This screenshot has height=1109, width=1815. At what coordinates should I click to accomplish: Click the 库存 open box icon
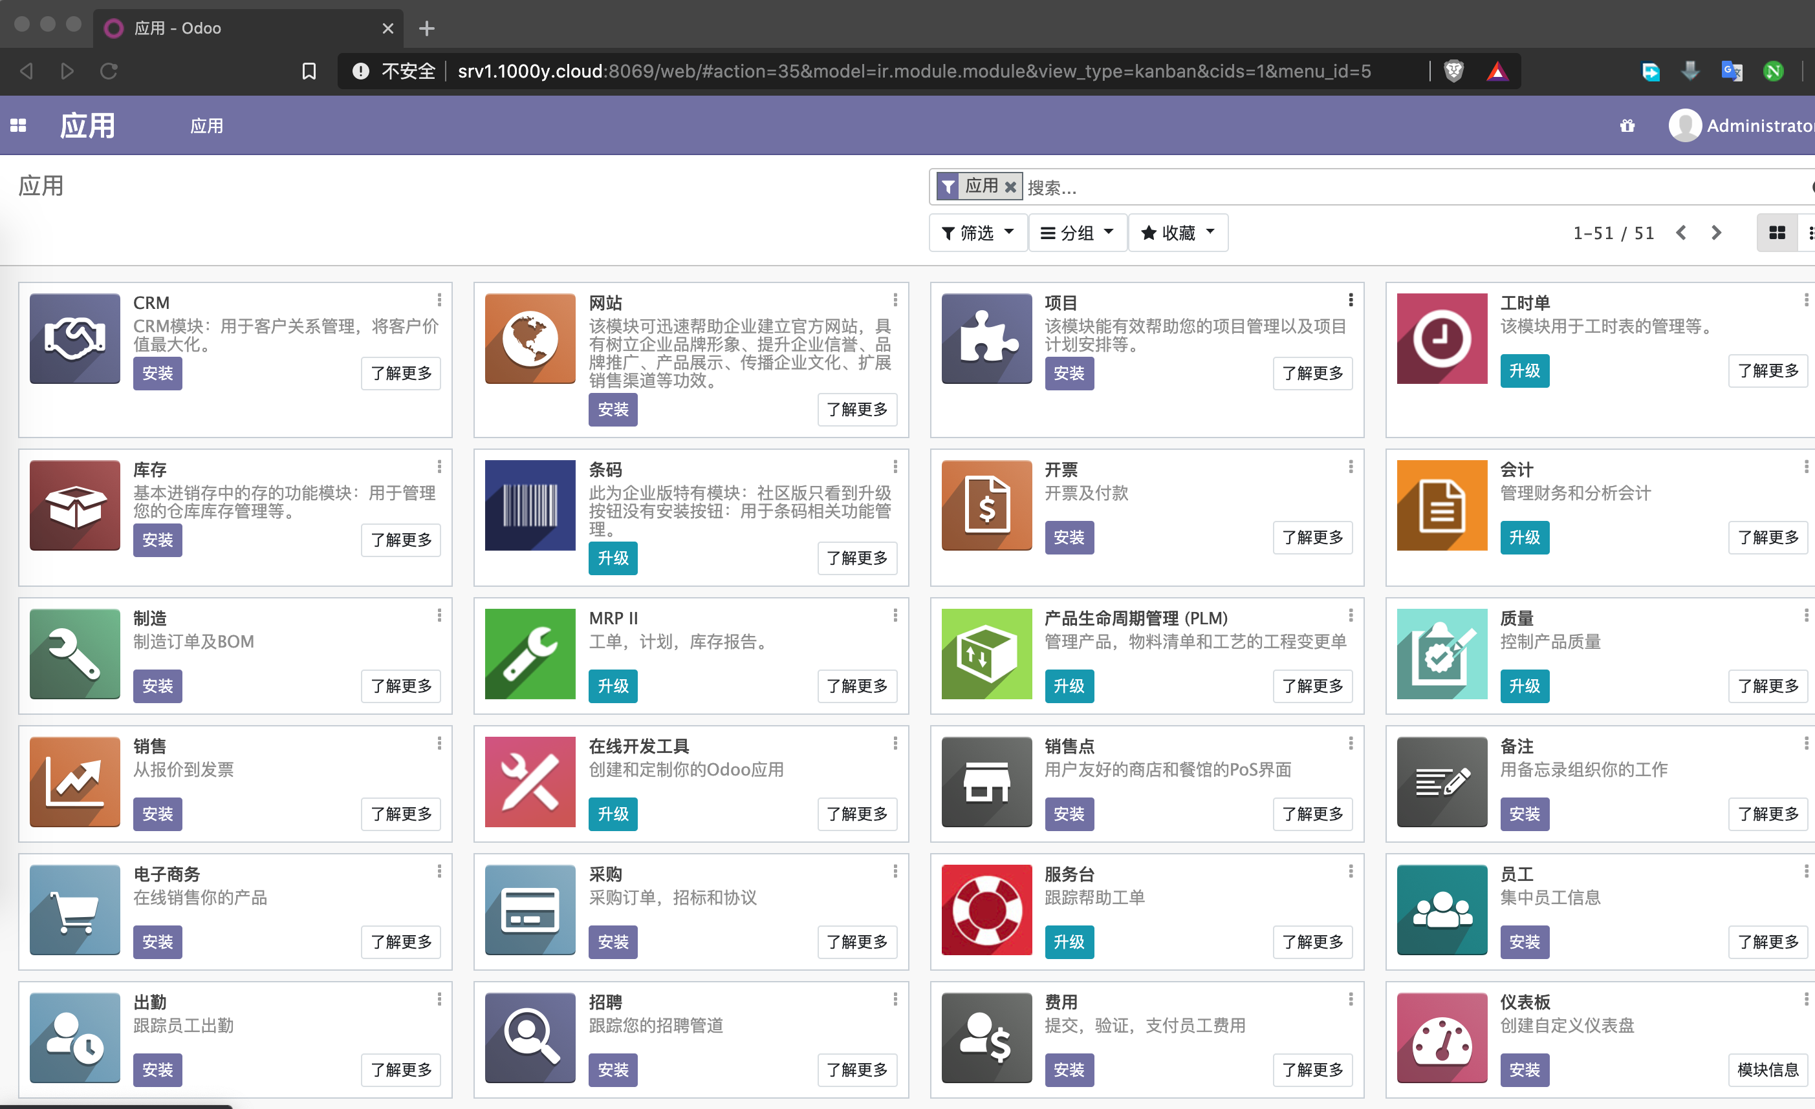pos(75,505)
